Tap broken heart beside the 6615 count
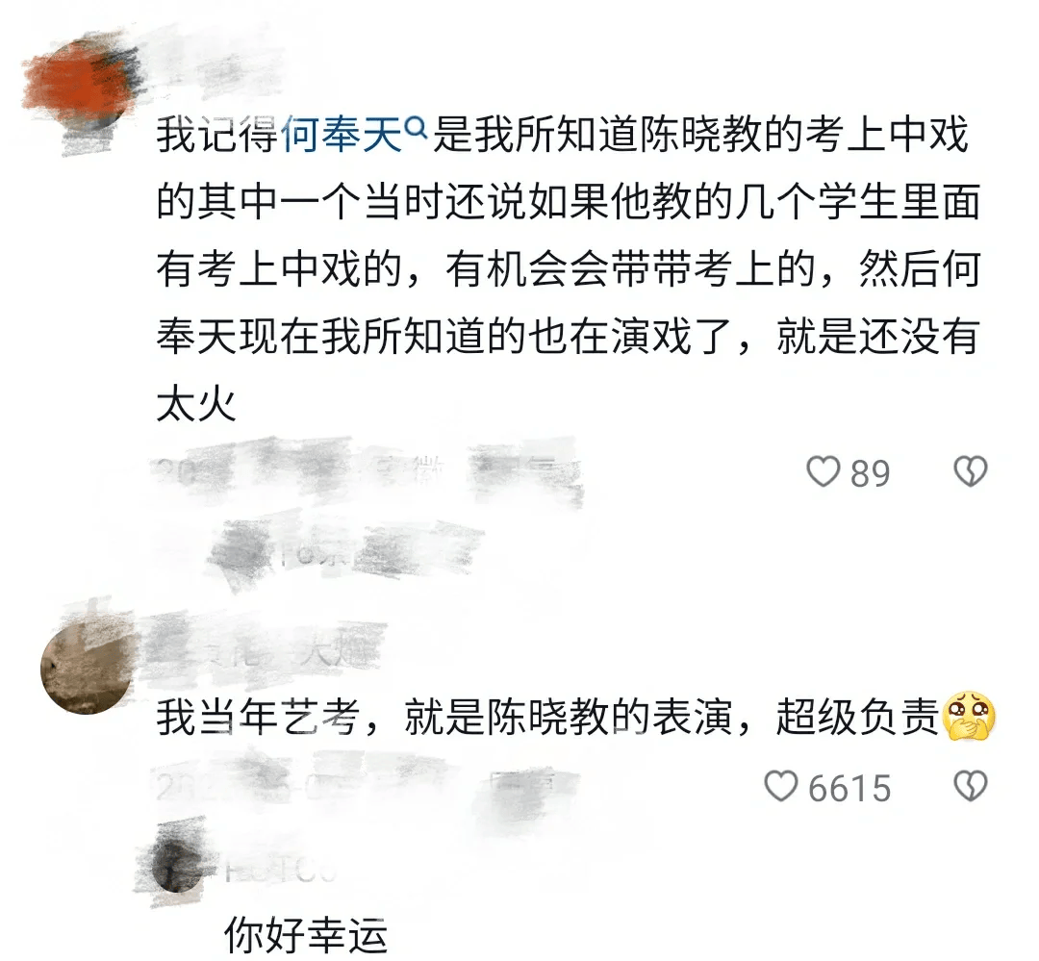The width and height of the screenshot is (1039, 961). click(970, 787)
